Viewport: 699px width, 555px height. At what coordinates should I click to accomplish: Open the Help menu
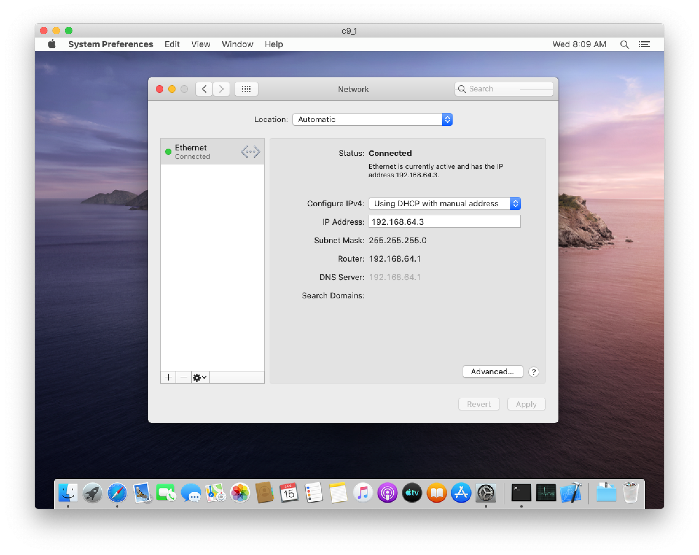(x=274, y=44)
